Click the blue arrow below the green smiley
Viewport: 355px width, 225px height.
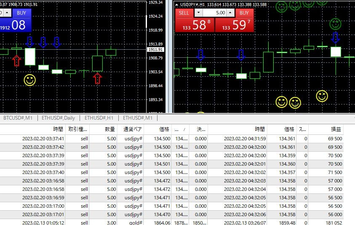[335, 37]
